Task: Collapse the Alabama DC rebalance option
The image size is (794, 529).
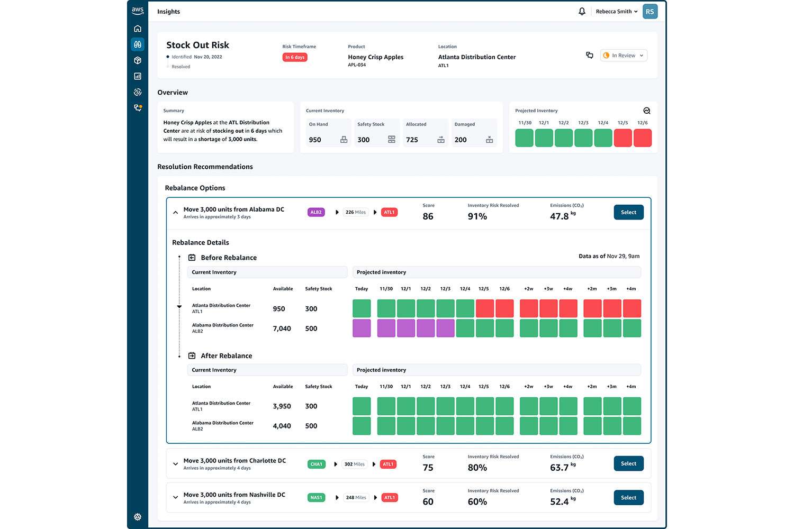Action: tap(175, 213)
